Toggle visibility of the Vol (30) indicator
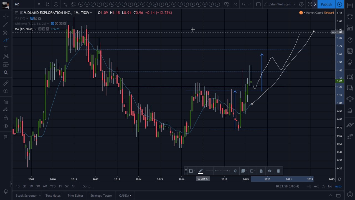Viewport: 355px width, 200px height. [32, 18]
